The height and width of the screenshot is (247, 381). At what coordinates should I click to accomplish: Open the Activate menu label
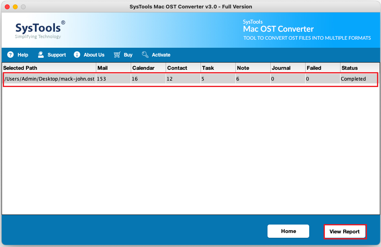coord(161,55)
